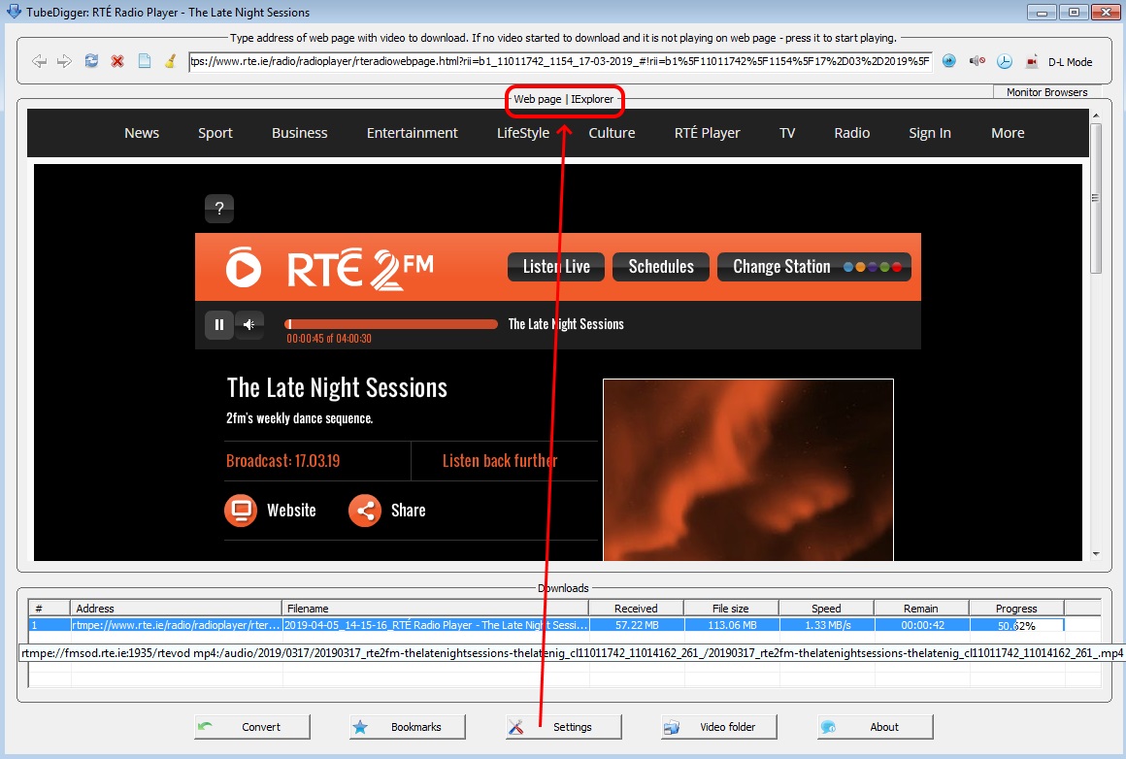Click the blank page icon in toolbar
This screenshot has width=1126, height=759.
145,61
